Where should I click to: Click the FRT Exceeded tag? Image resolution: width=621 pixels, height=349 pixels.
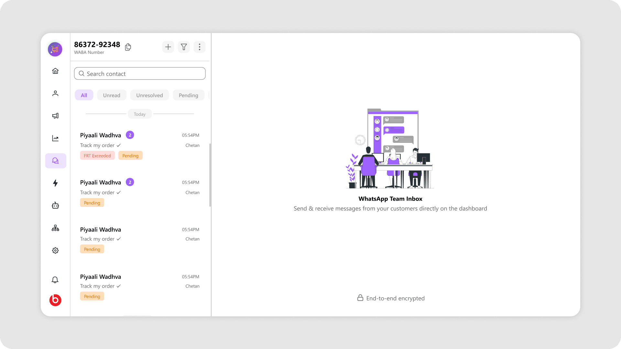point(97,155)
